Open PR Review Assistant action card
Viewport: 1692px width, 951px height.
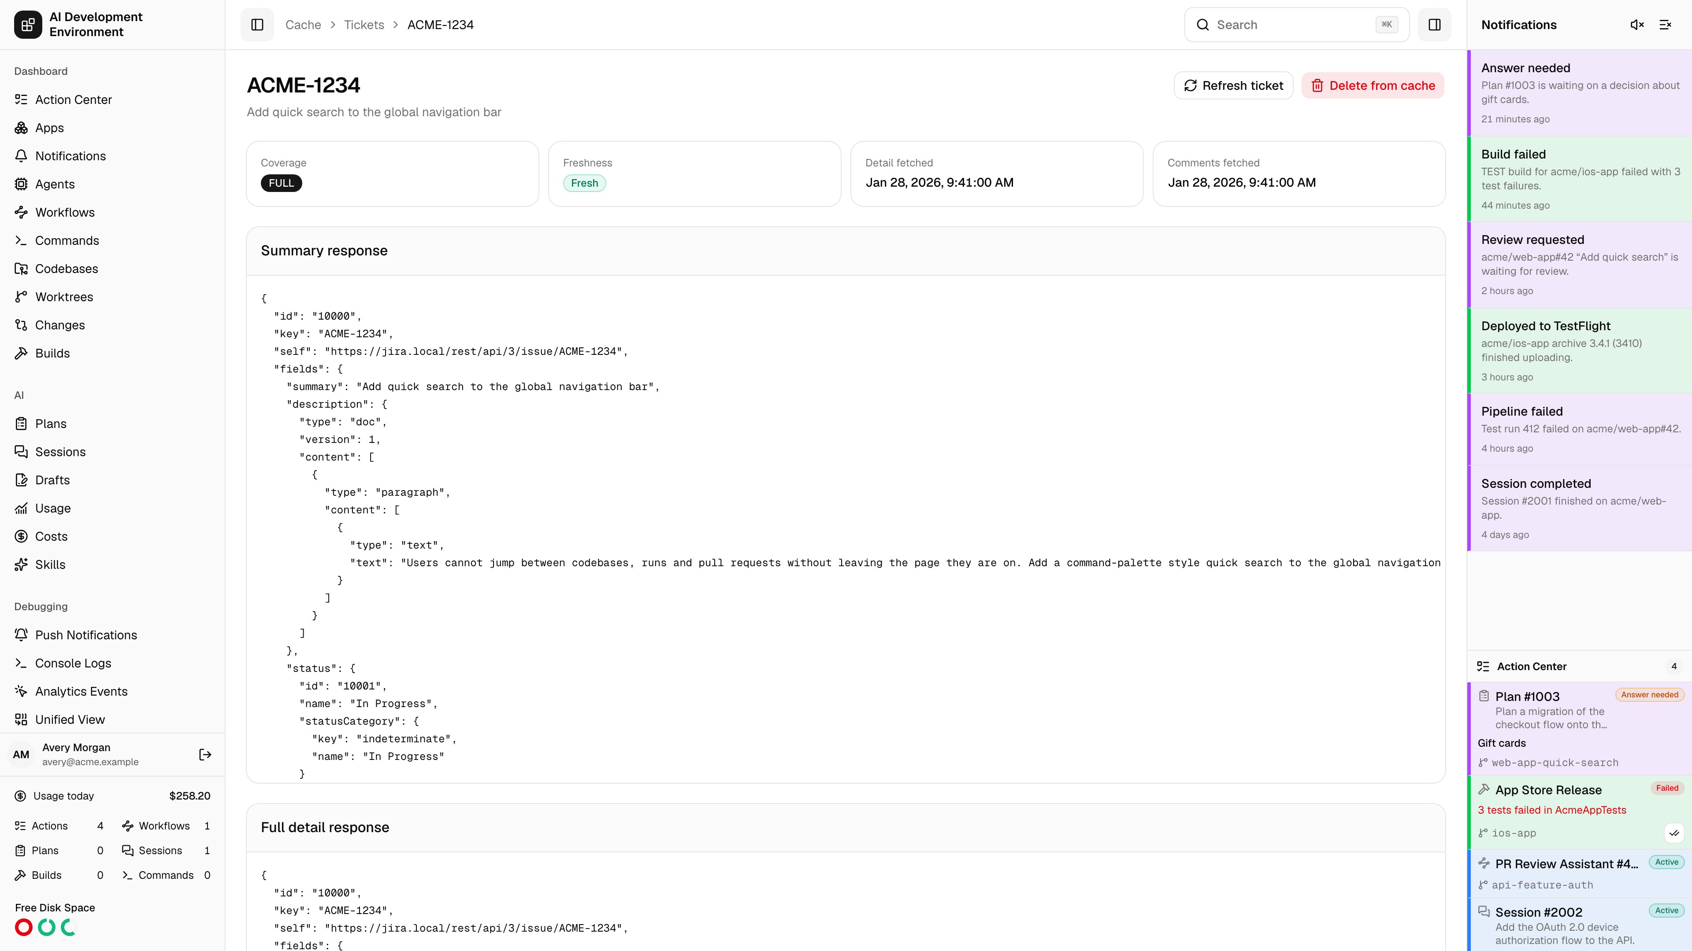pos(1580,874)
